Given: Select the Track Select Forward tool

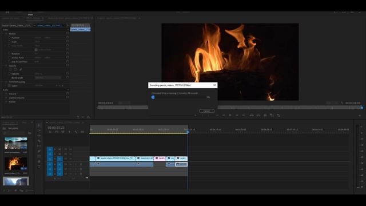Looking at the screenshot, I should 39,130.
